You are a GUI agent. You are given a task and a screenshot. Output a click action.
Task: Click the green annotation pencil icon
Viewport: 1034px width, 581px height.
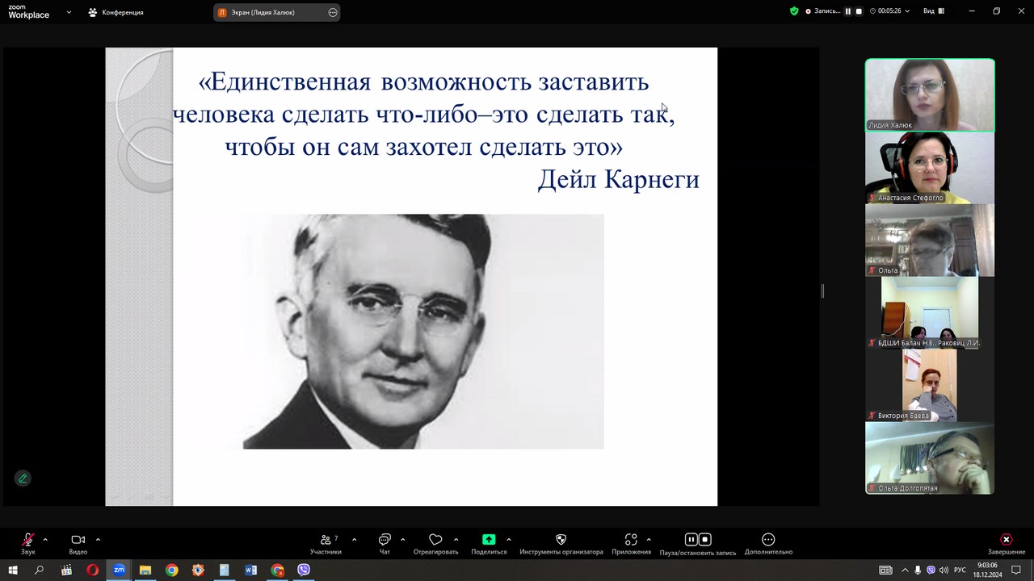pyautogui.click(x=23, y=478)
